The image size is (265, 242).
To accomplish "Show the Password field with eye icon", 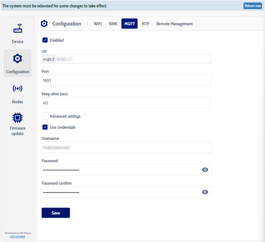I will pos(205,170).
